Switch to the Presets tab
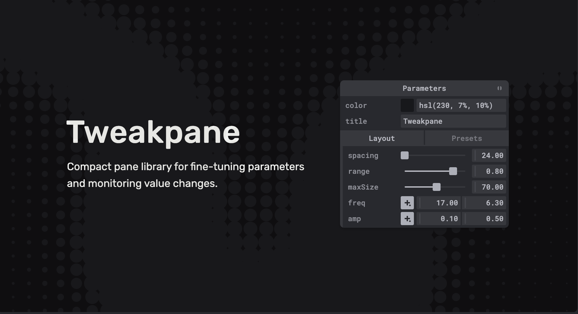Image resolution: width=578 pixels, height=314 pixels. [x=467, y=138]
